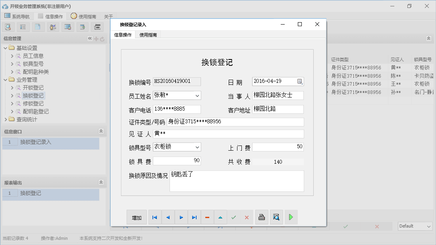This screenshot has width=436, height=245.
Task: Click into the 换锁原因及情况 text area
Action: click(237, 180)
